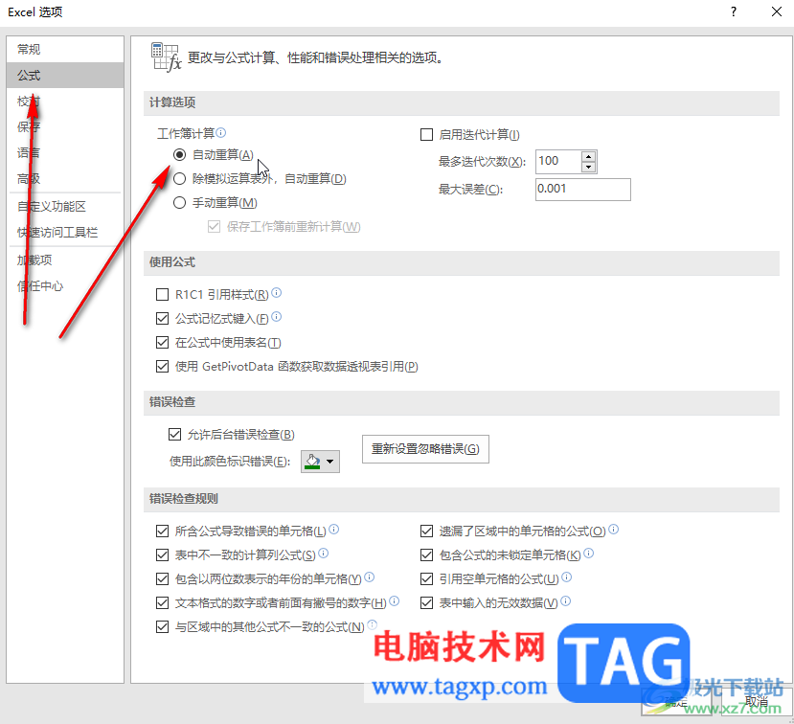
Task: Toggle 包含以两位数表示的年份的单元格 checkbox
Action: [x=162, y=578]
